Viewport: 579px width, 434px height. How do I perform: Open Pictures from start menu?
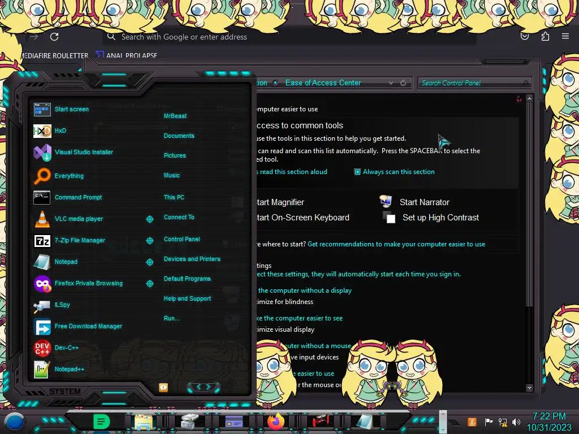coord(175,156)
